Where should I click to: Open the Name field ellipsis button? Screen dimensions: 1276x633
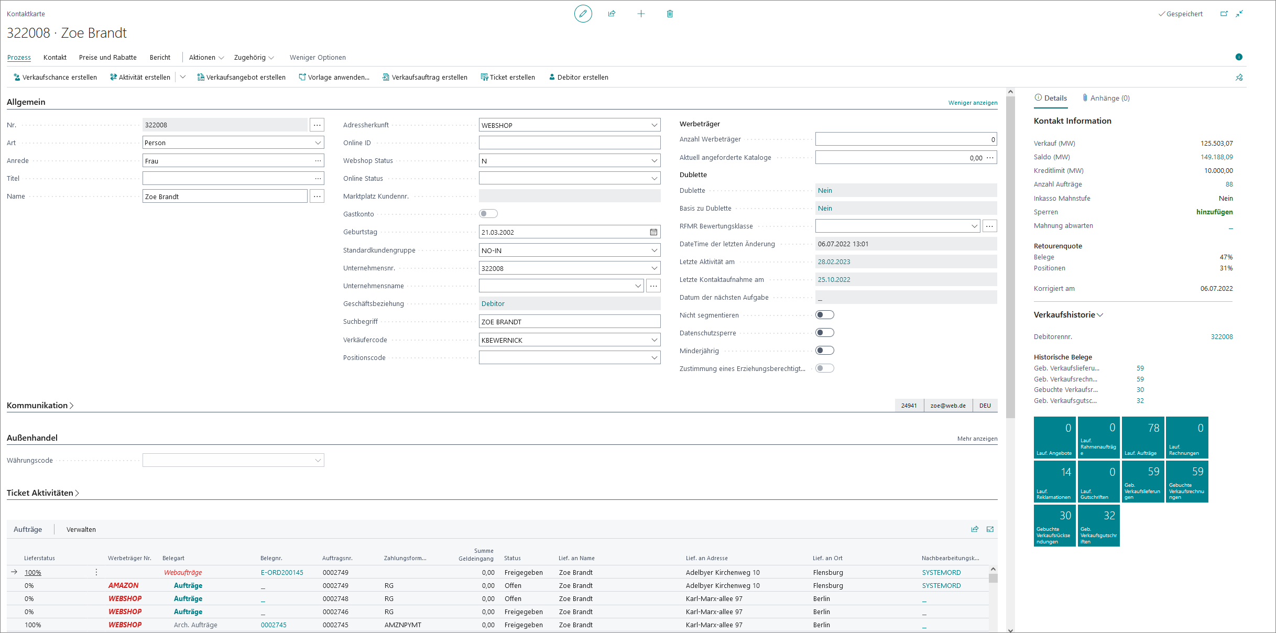tap(317, 197)
